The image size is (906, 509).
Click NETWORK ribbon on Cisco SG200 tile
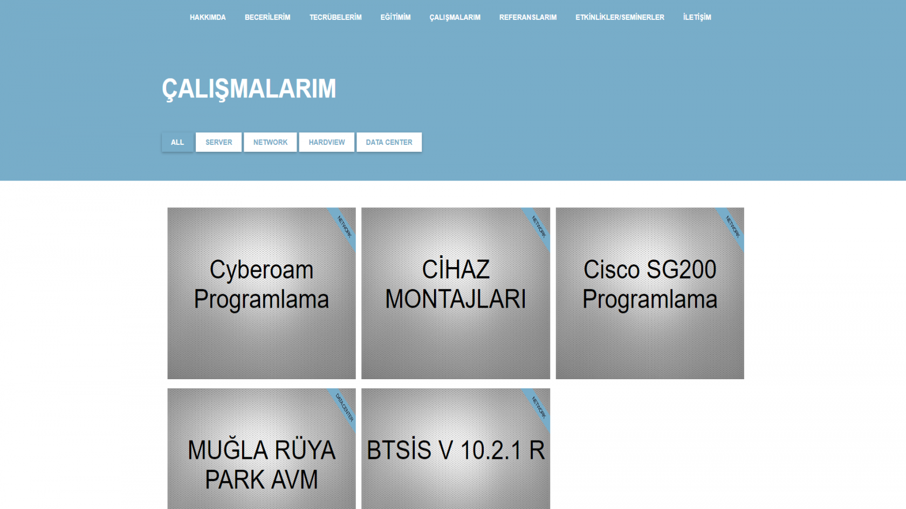pos(733,227)
